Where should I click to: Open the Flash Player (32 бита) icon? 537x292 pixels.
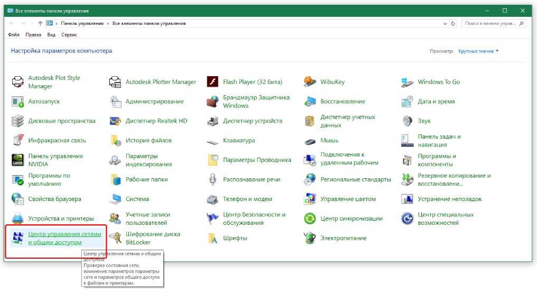point(213,82)
